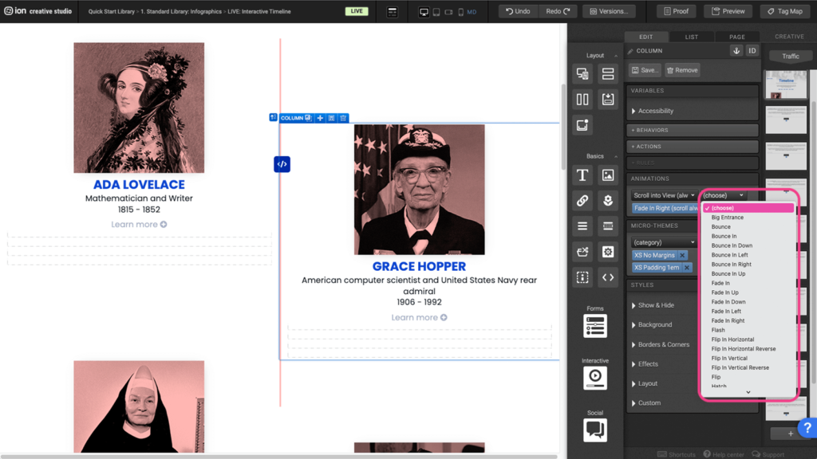Screen dimensions: 817x459
Task: Select the divider bars tool in Basics
Action: click(x=607, y=226)
